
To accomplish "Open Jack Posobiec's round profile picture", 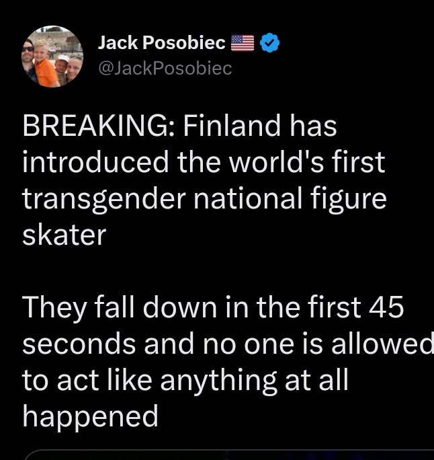I will pyautogui.click(x=52, y=56).
